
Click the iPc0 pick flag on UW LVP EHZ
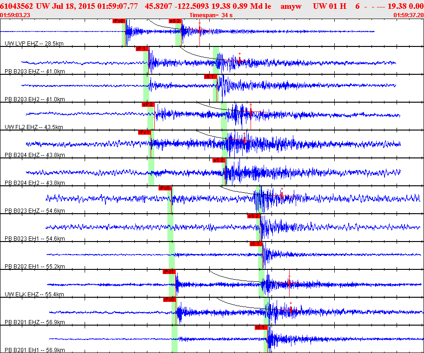coord(119,21)
